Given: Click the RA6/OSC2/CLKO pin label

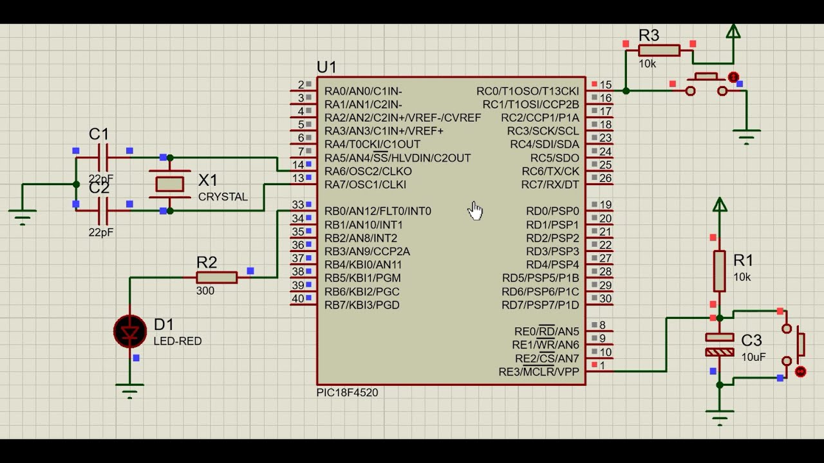Looking at the screenshot, I should (x=368, y=171).
